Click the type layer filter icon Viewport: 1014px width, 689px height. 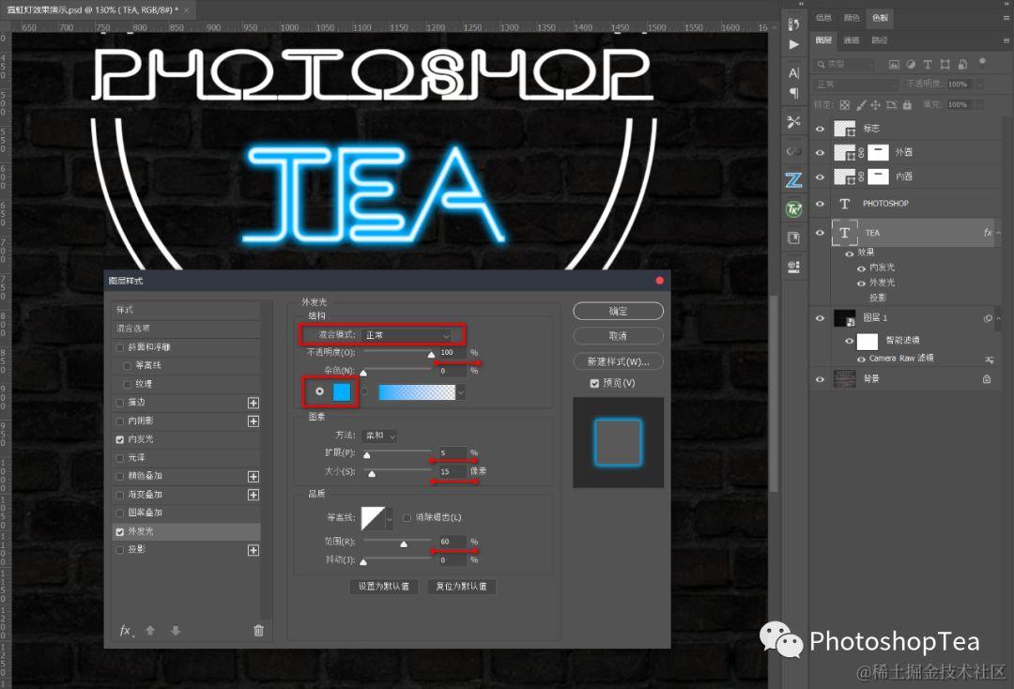point(928,64)
